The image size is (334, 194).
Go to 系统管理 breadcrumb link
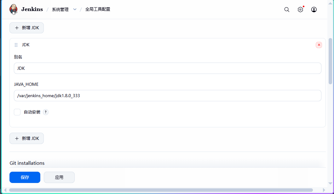pos(60,9)
